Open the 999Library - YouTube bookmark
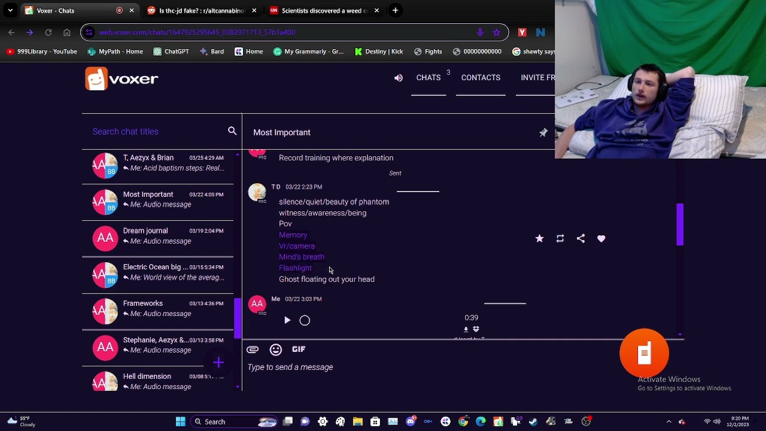Screen dimensions: 766x431 tap(41, 51)
